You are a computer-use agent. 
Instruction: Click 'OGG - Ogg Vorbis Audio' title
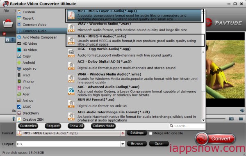[x=104, y=49]
